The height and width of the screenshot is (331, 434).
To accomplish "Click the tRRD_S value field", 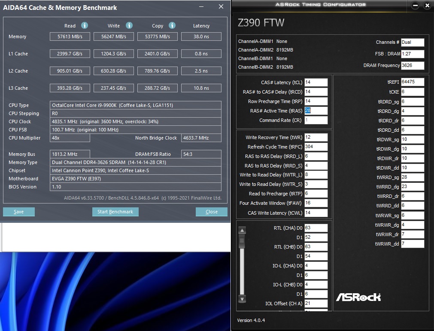I will [x=316, y=166].
